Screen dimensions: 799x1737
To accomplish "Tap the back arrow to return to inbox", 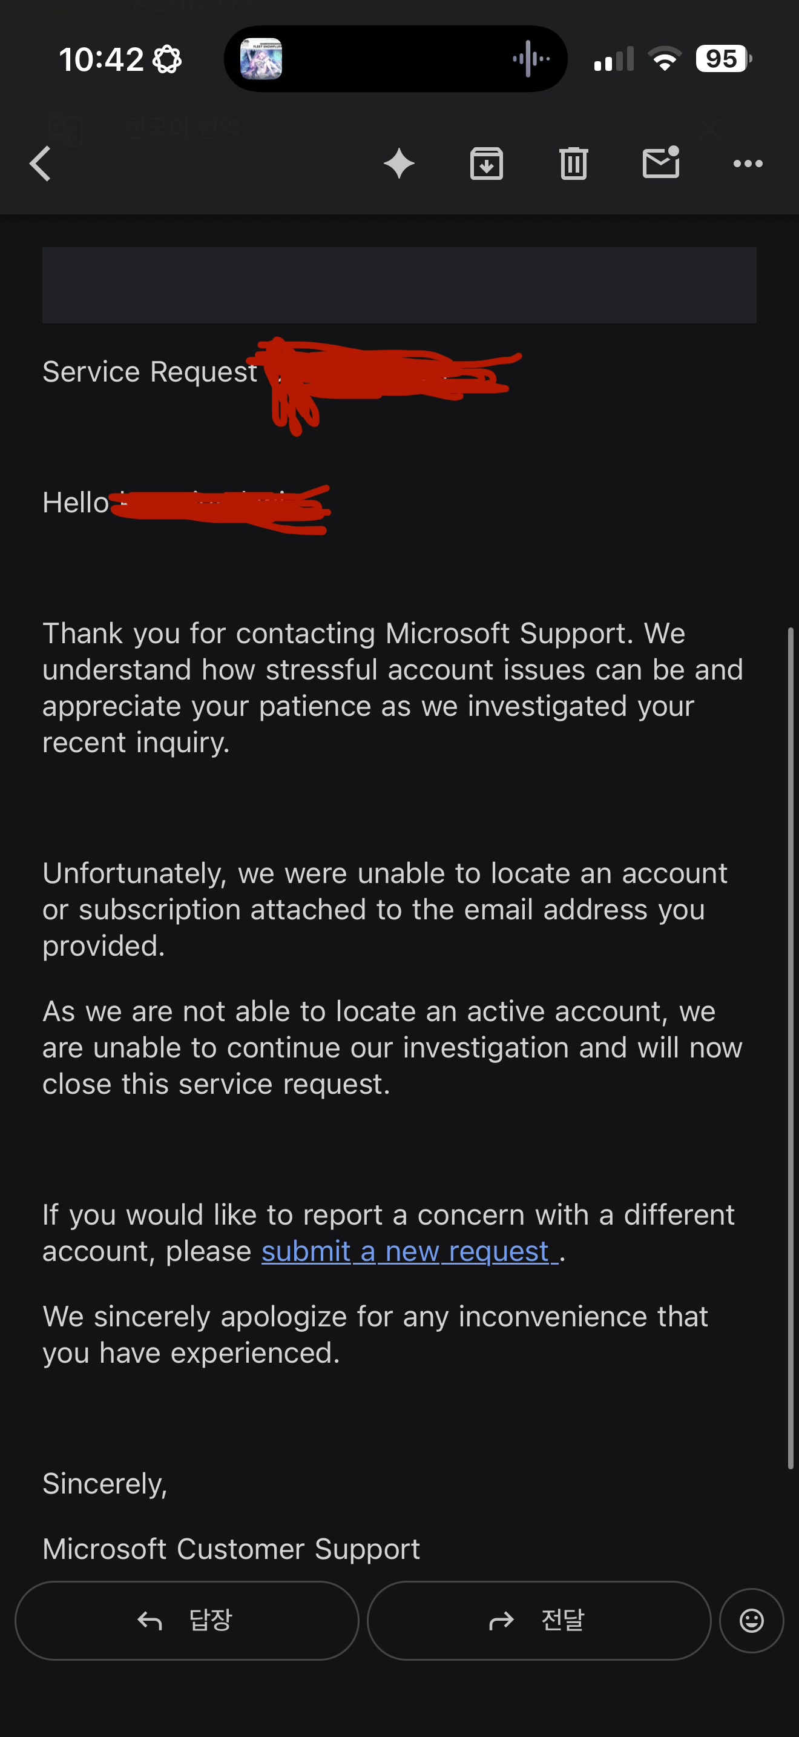I will [x=41, y=164].
